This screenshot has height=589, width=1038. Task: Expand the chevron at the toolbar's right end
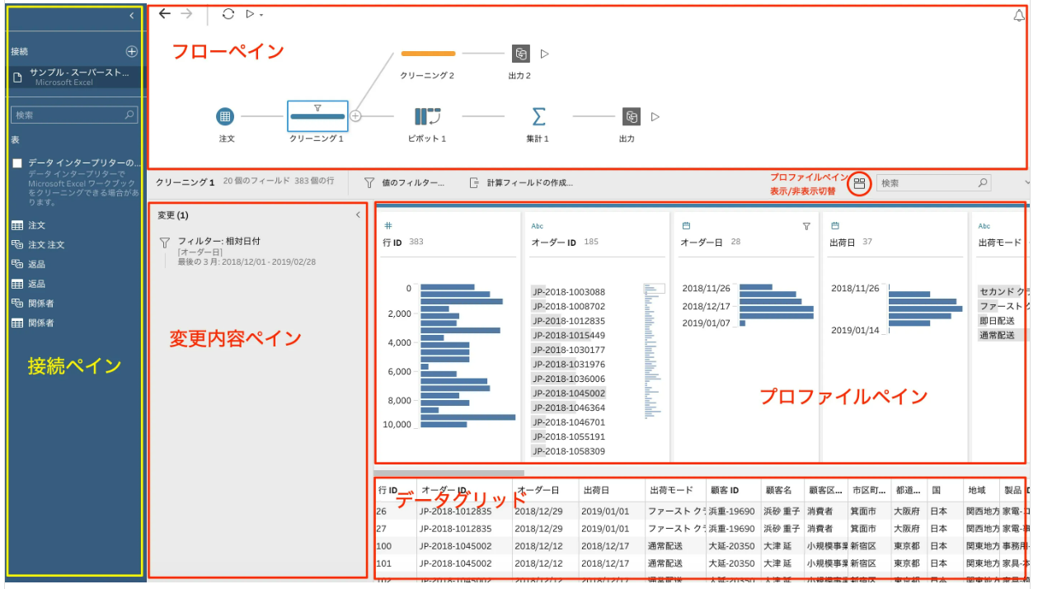click(x=1028, y=183)
